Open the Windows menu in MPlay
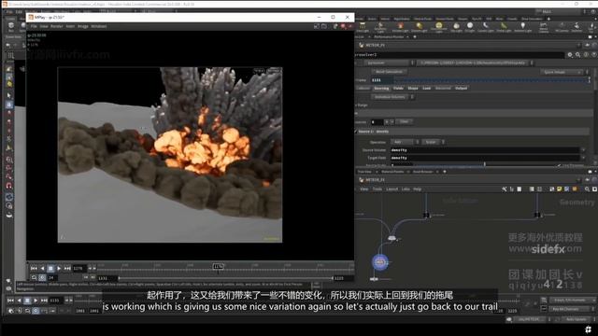This screenshot has height=336, width=598. pyautogui.click(x=99, y=26)
